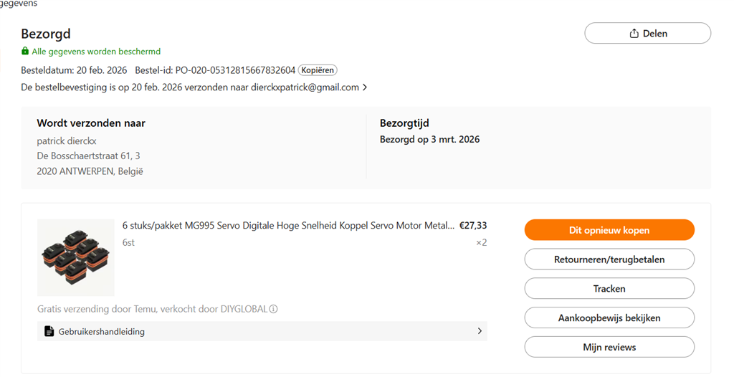Click the Alle gegevens worden beschermd text
This screenshot has height=377, width=734.
click(96, 52)
